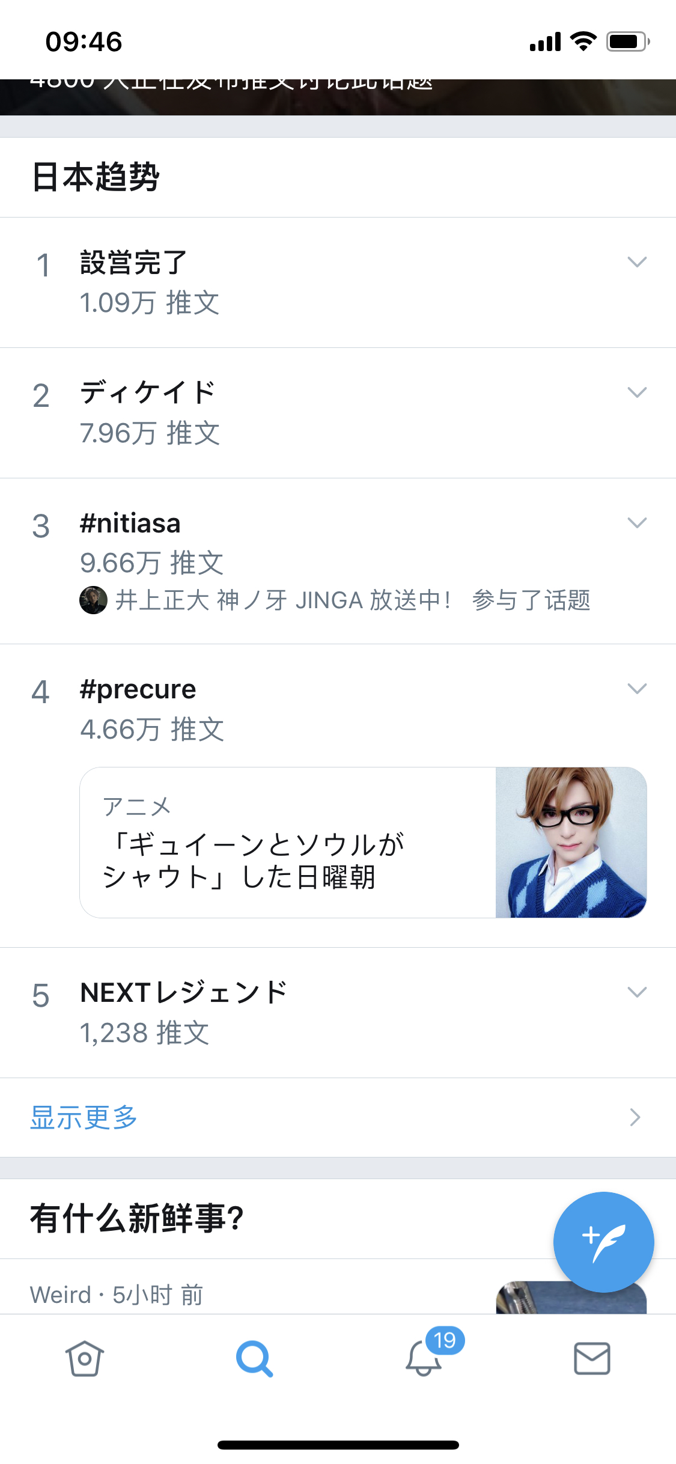This screenshot has width=676, height=1464.
Task: Open the Weird news item thumbnail
Action: (x=571, y=1298)
